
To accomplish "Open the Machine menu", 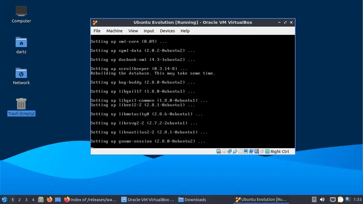I will pyautogui.click(x=114, y=31).
